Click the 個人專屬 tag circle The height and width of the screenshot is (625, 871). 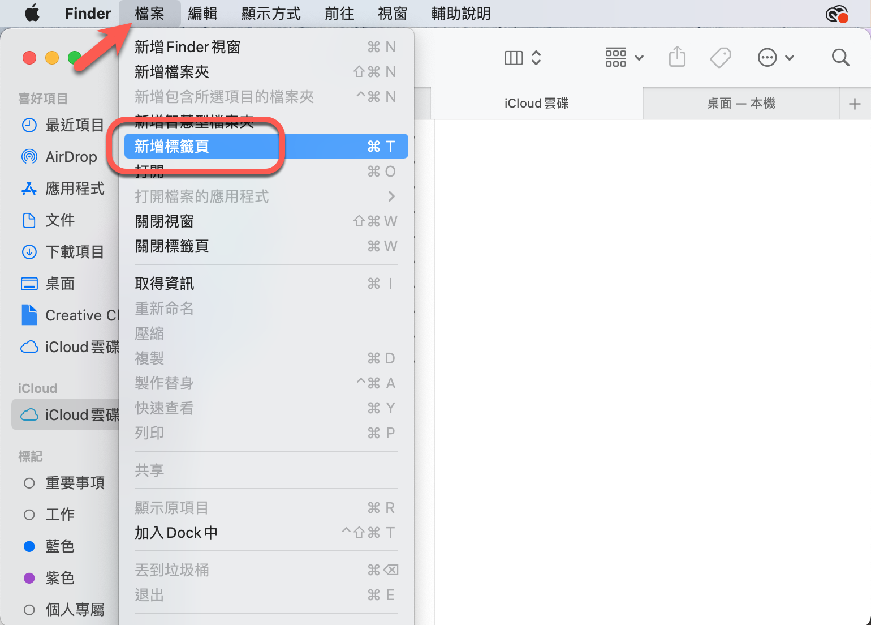(x=29, y=610)
